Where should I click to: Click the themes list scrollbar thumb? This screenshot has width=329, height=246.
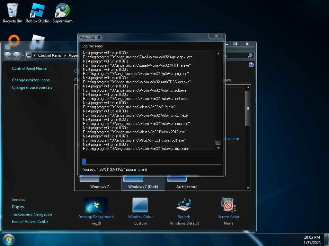pos(248,108)
